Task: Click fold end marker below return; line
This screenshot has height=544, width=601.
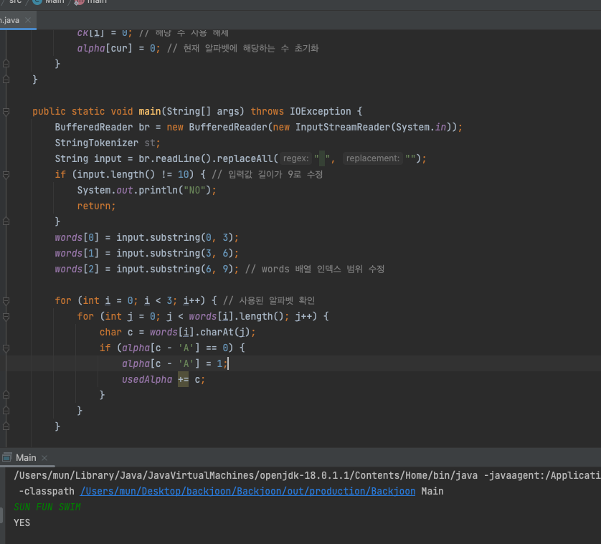Action: click(x=6, y=221)
